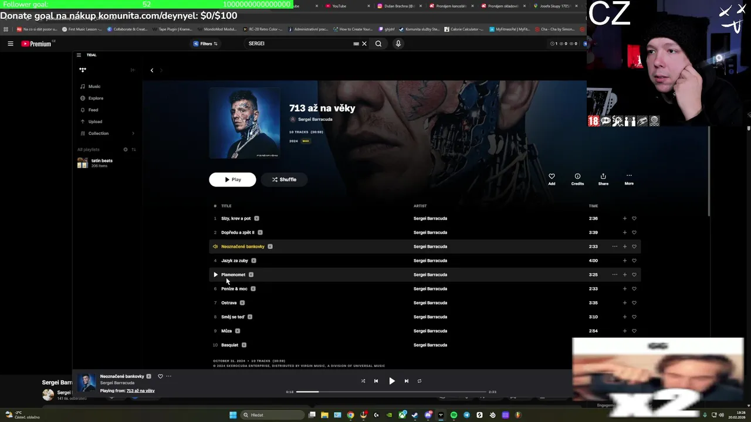Select track 'Ostrava'
This screenshot has height=422, width=751.
pyautogui.click(x=229, y=302)
